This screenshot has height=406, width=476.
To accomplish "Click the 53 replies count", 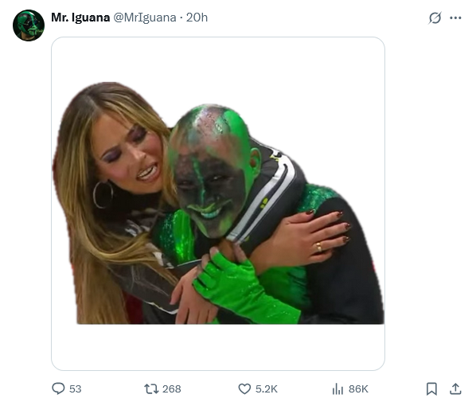I will point(76,389).
